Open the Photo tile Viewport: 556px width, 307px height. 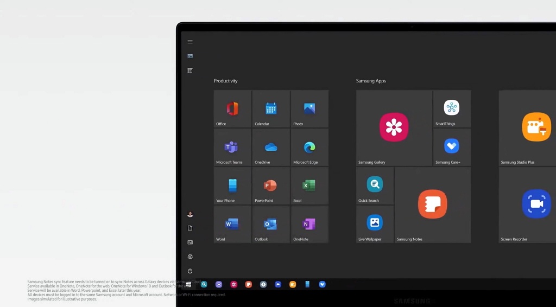point(309,108)
